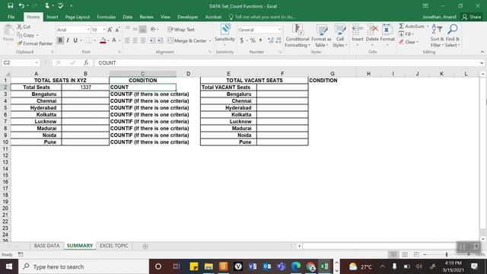Switch to the Formulas tab
Screen dimensions: 487x274
[107, 17]
